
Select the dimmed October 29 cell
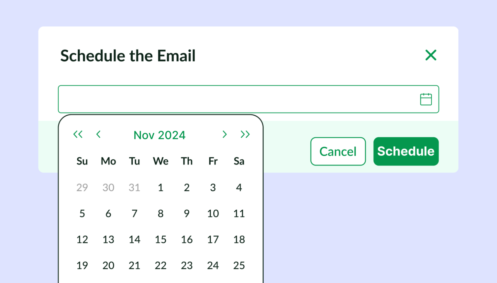82,187
